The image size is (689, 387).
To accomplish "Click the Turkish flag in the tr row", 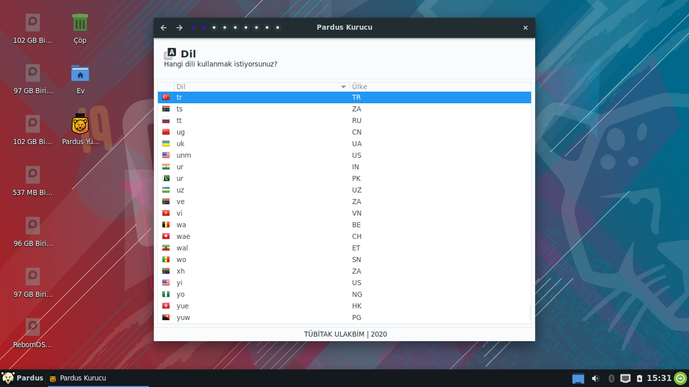I will coord(166,97).
